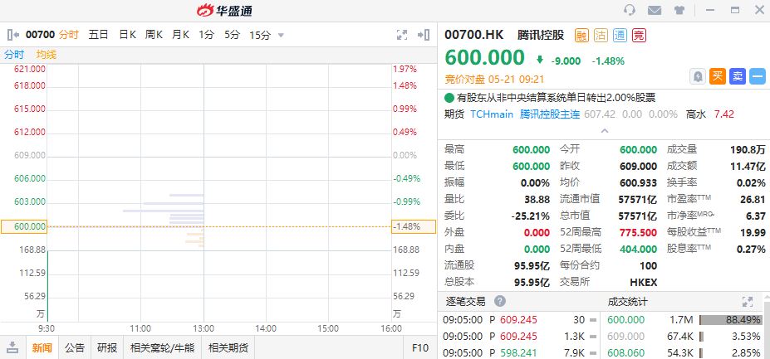The width and height of the screenshot is (770, 359).
Task: Open the 相关期货 related futures tab
Action: coord(228,347)
